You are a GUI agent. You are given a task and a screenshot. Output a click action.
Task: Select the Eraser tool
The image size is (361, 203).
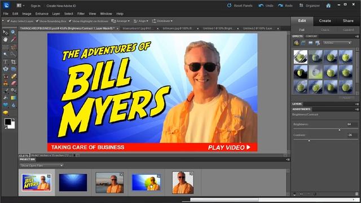click(14, 83)
